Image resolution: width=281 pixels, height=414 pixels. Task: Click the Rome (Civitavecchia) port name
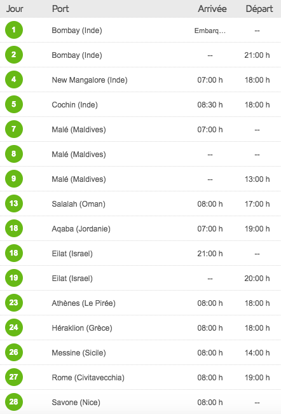[88, 378]
